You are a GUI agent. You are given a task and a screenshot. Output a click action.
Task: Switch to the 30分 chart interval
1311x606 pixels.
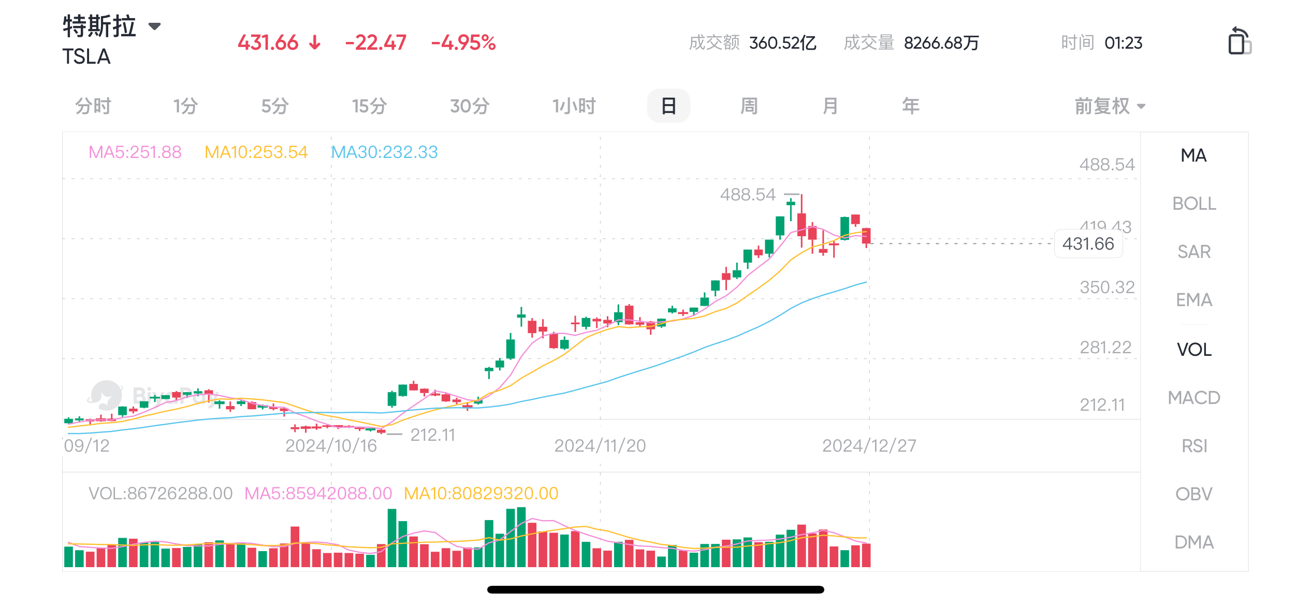tap(469, 106)
